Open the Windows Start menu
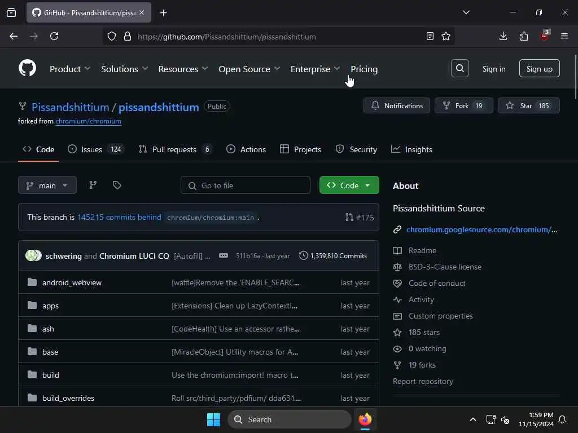The image size is (578, 433). point(213,419)
